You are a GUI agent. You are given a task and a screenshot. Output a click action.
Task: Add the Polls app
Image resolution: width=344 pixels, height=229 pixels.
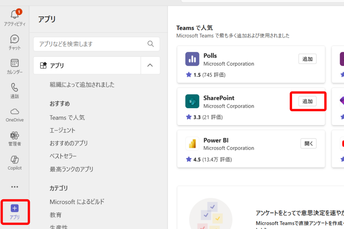coord(307,59)
